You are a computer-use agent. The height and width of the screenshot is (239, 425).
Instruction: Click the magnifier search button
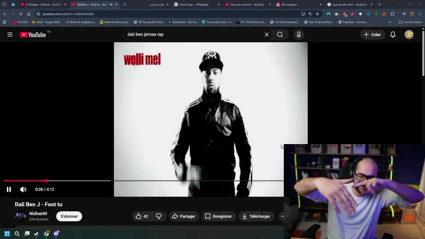(280, 35)
